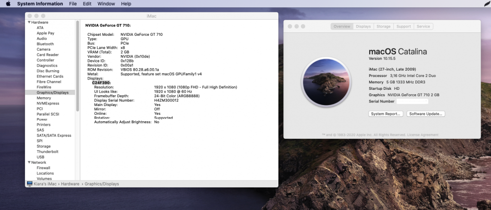Select Locations under Network
Screen dimensions: 491x210
click(x=45, y=173)
